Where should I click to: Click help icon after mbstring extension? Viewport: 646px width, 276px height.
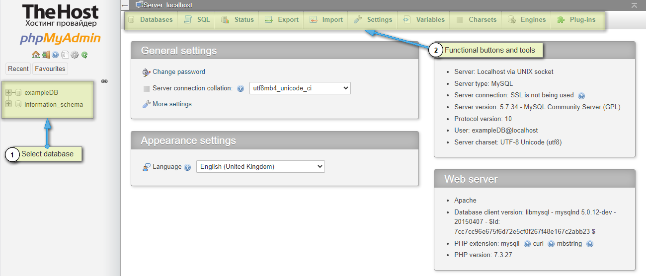[x=590, y=244]
